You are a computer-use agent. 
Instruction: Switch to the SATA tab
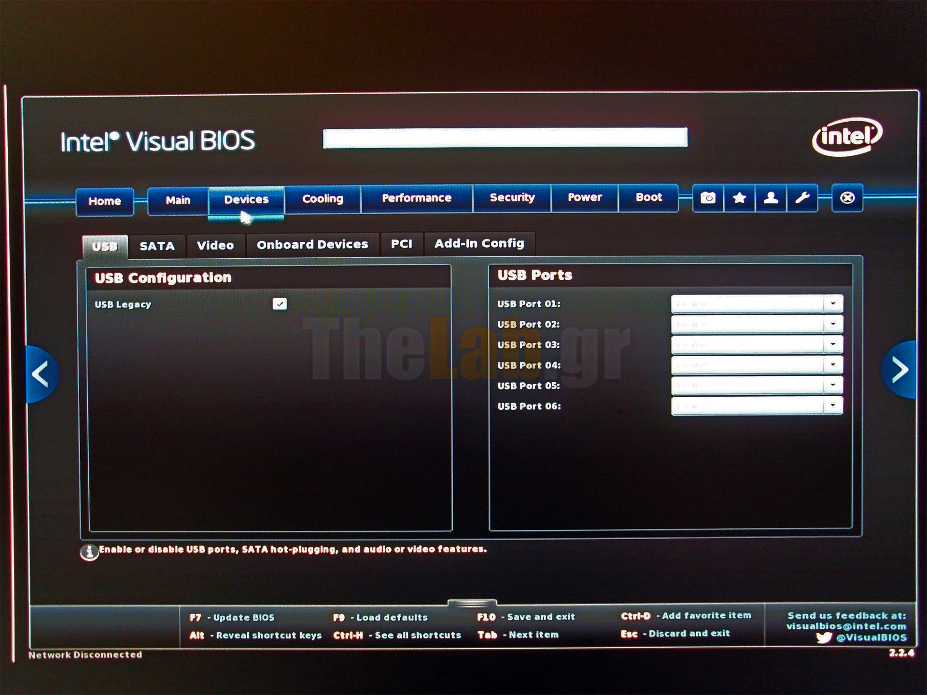click(x=157, y=246)
